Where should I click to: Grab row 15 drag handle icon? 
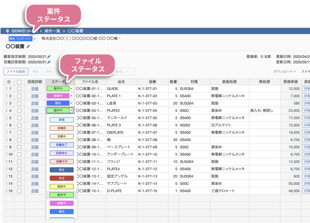[6, 191]
